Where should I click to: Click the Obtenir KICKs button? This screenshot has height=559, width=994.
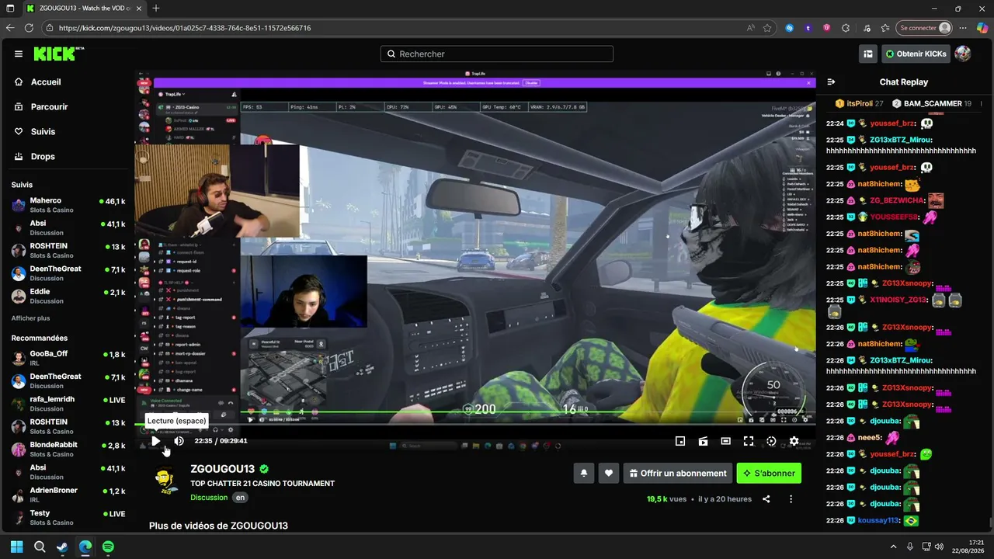[x=915, y=54]
